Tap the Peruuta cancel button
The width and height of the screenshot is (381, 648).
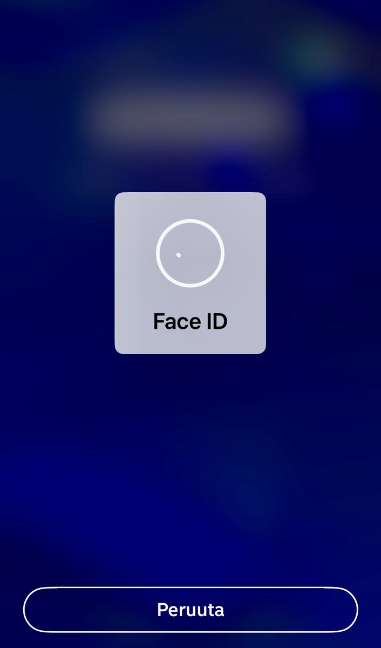[190, 610]
